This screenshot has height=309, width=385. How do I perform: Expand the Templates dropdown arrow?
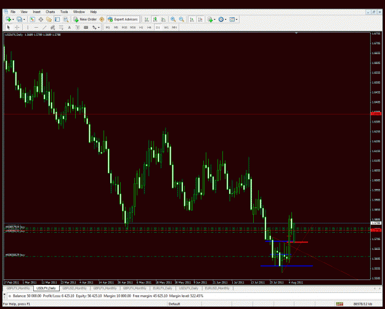click(x=237, y=19)
